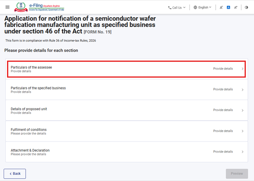The width and height of the screenshot is (254, 181).
Task: Click the globe language icon
Action: pos(195,7)
